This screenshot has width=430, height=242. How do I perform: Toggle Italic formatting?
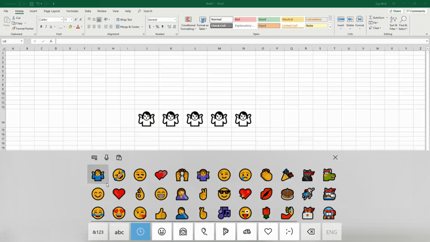(47, 26)
